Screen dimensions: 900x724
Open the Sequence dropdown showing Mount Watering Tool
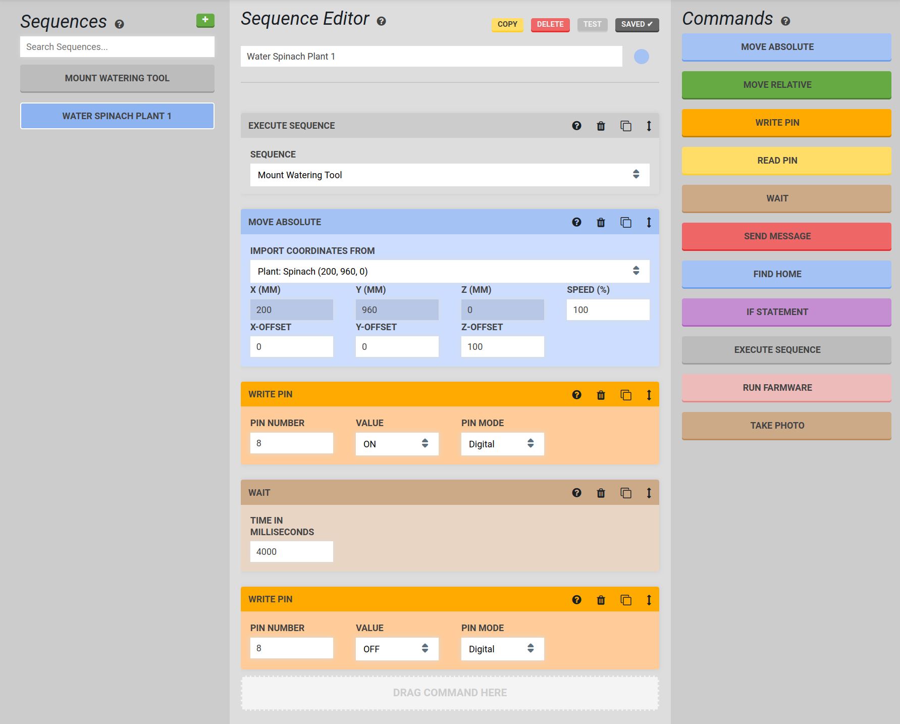[449, 175]
